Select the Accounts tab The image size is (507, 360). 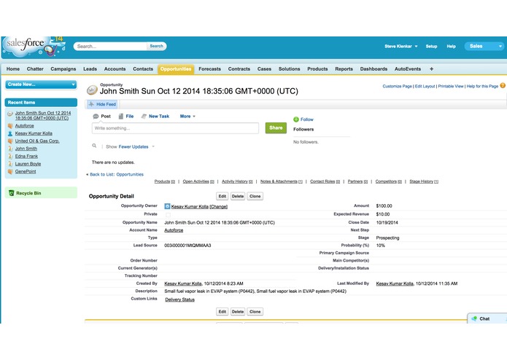pyautogui.click(x=115, y=69)
